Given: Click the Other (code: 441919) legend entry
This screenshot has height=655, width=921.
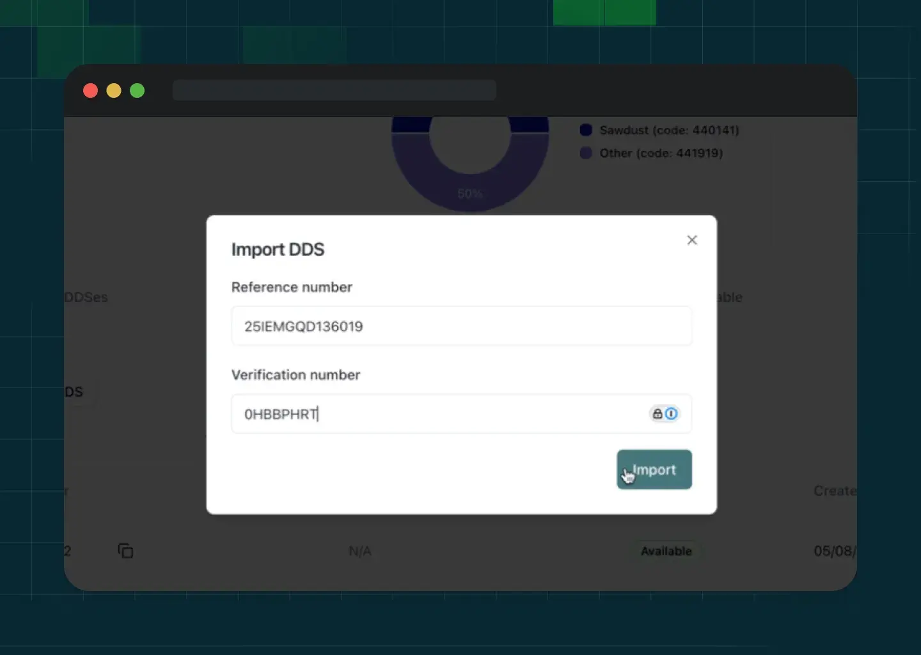Looking at the screenshot, I should point(661,153).
